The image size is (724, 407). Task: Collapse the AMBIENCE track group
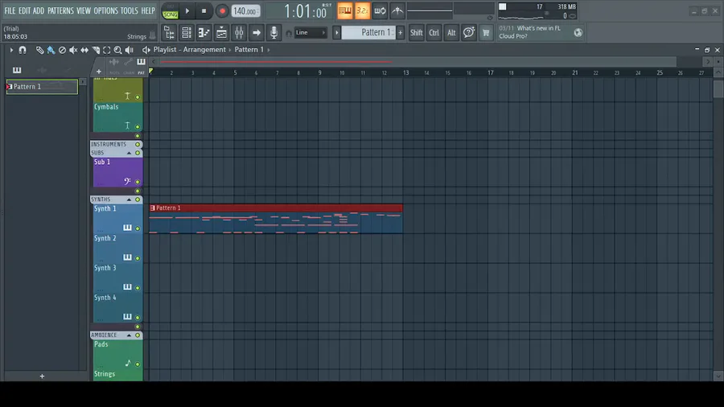(x=129, y=335)
